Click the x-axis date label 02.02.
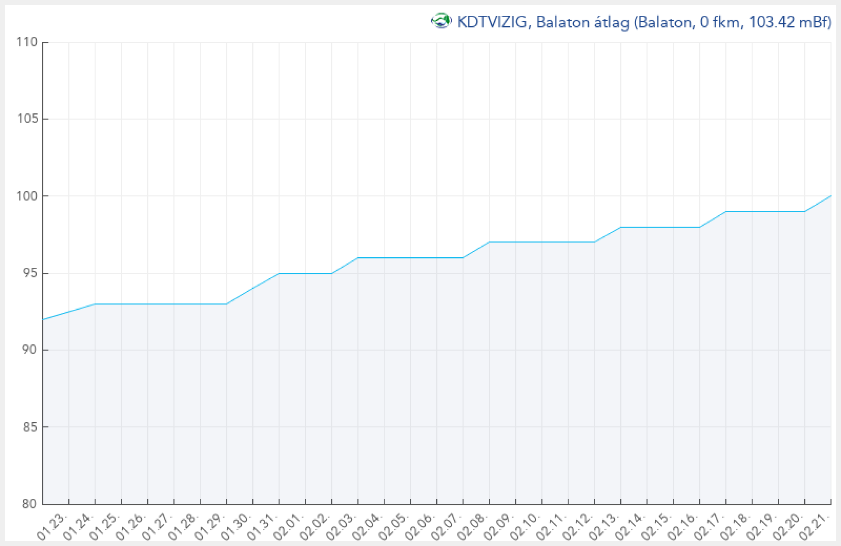This screenshot has height=546, width=841. coord(314,527)
